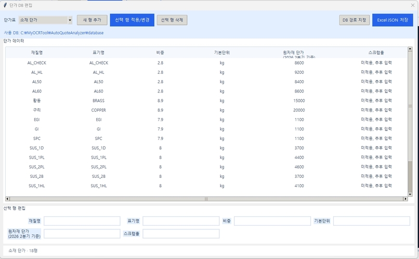This screenshot has width=419, height=259.
Task: Select the SUS_2PL material name cell
Action: click(37, 167)
